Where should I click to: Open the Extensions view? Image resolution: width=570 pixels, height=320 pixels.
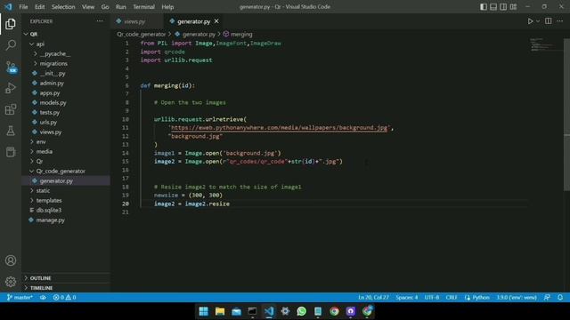point(11,109)
